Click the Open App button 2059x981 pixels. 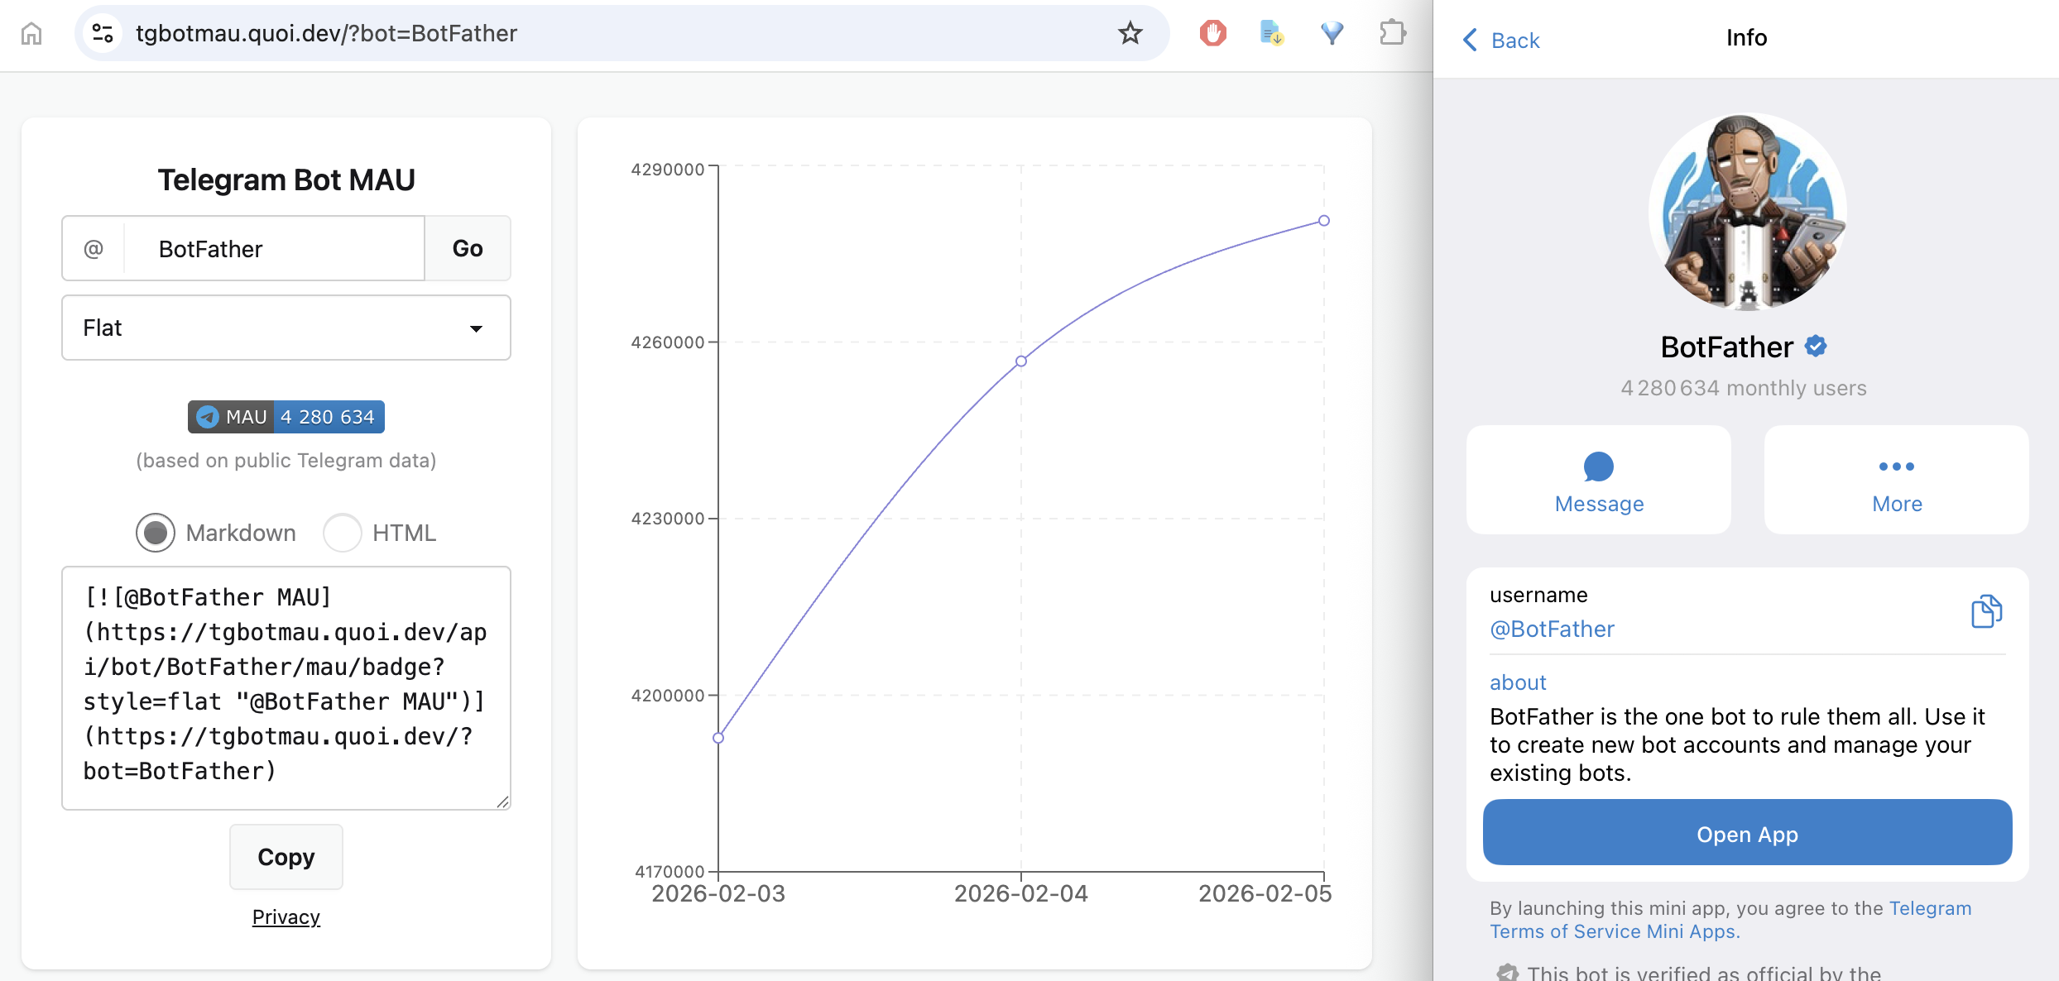[x=1747, y=834]
